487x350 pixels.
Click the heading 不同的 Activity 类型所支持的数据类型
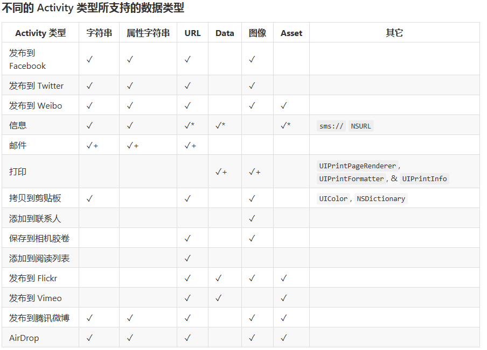click(x=93, y=8)
